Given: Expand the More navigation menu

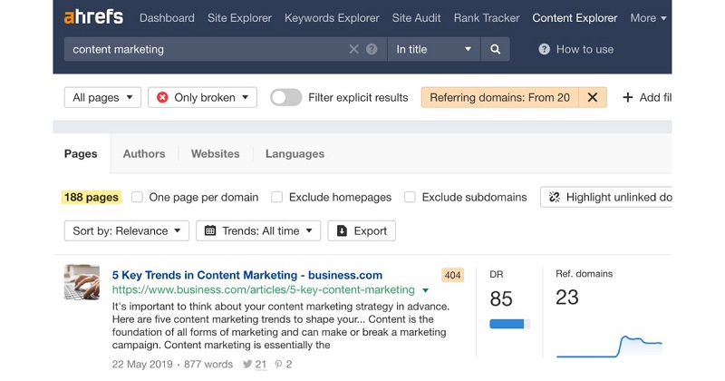Looking at the screenshot, I should coord(648,18).
